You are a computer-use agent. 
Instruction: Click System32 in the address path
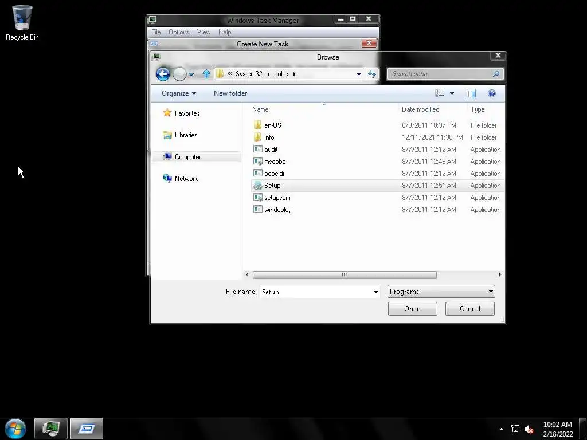pos(249,74)
